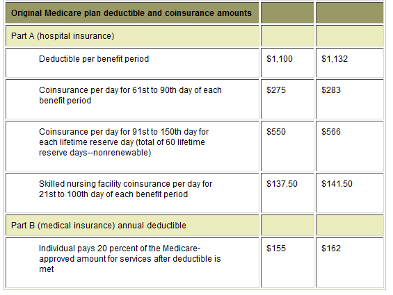Viewport: 393px width, 295px height.
Task: Select the $566 lifetime reserve amount
Action: point(331,132)
